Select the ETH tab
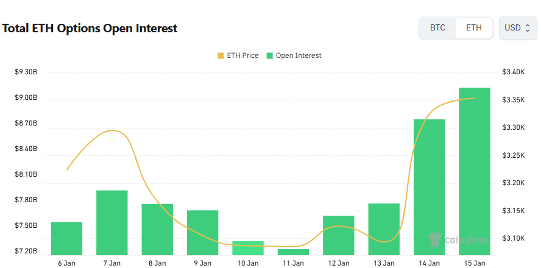 click(x=473, y=28)
